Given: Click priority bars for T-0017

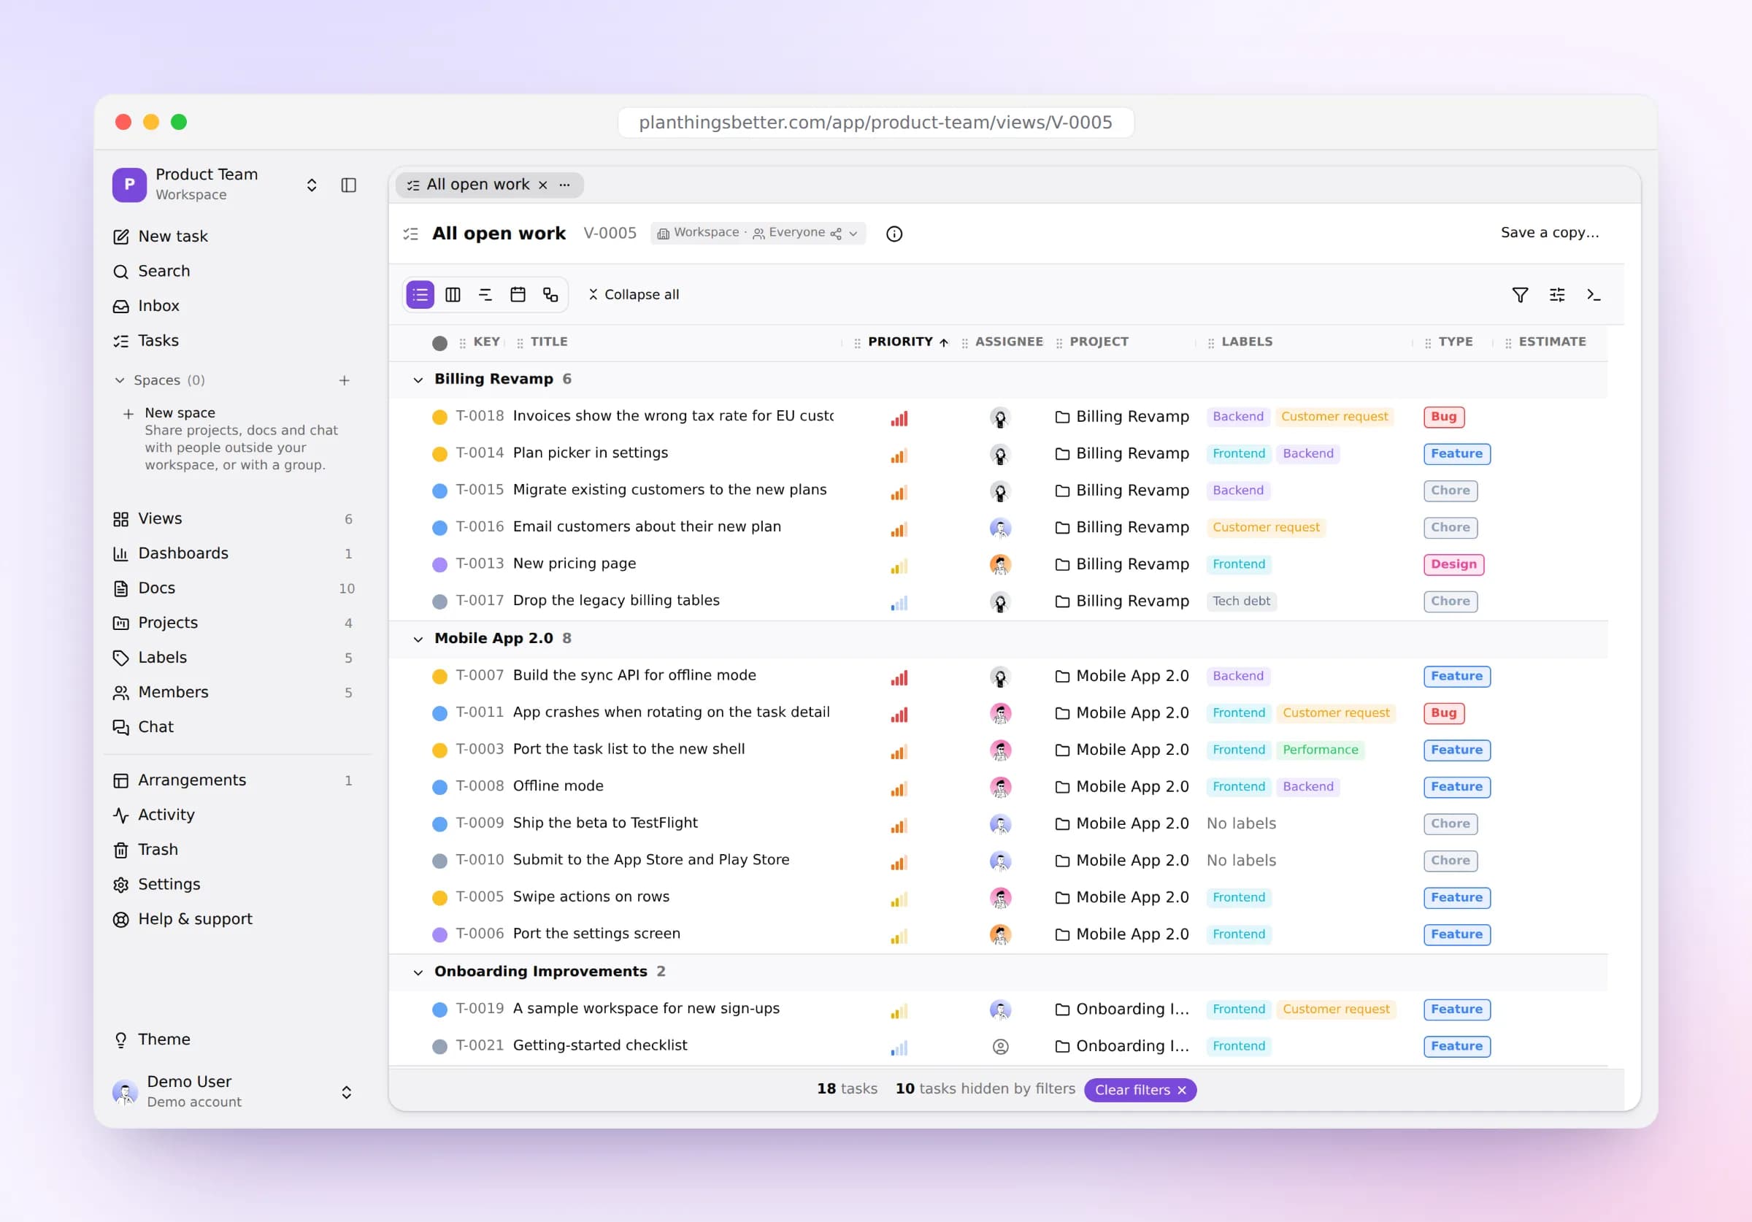Looking at the screenshot, I should 899,602.
